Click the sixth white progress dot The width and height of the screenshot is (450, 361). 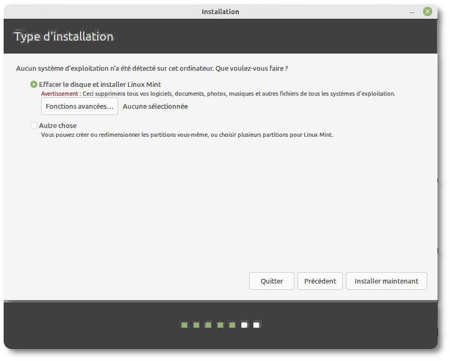click(244, 325)
